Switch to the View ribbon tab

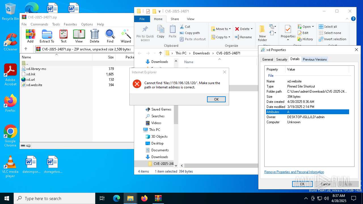click(191, 19)
